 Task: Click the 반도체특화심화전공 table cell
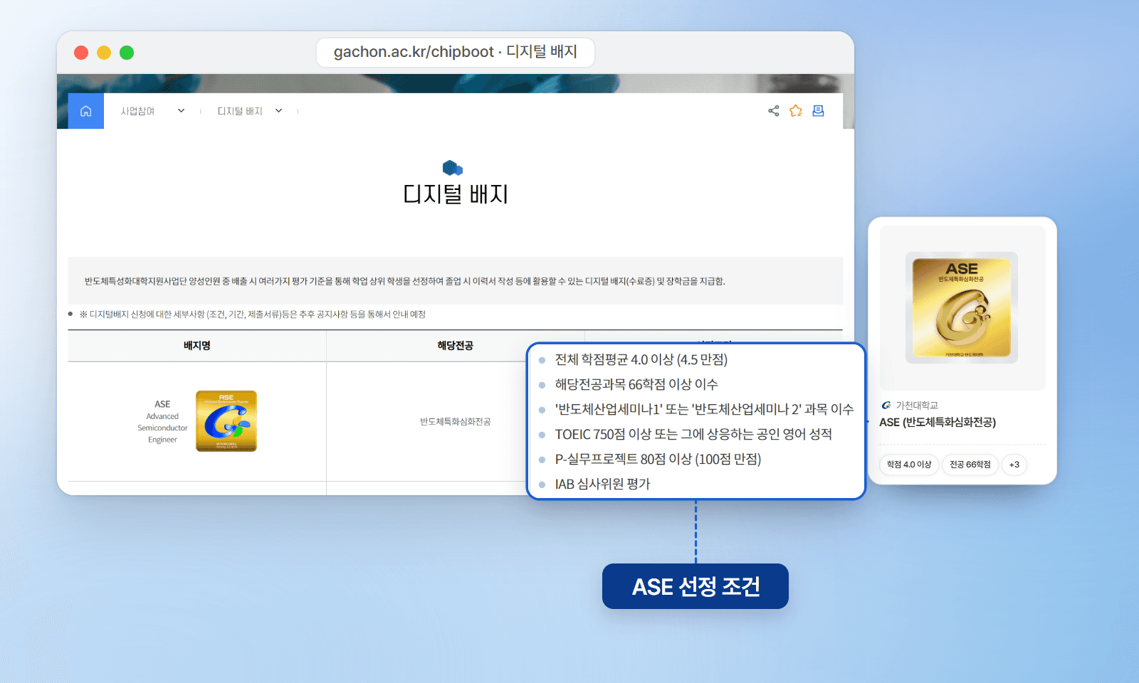455,422
